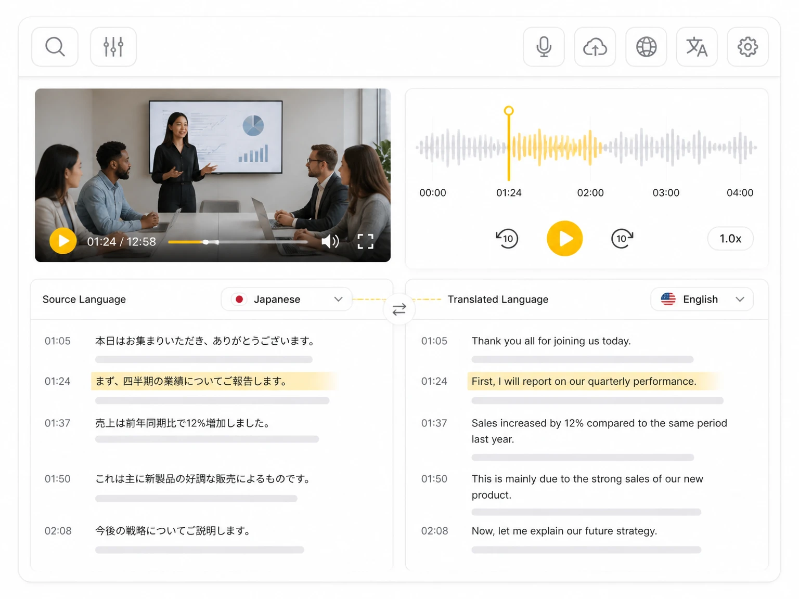799x599 pixels.
Task: Click the video thumbnail of the meeting presentation
Action: pos(213,175)
